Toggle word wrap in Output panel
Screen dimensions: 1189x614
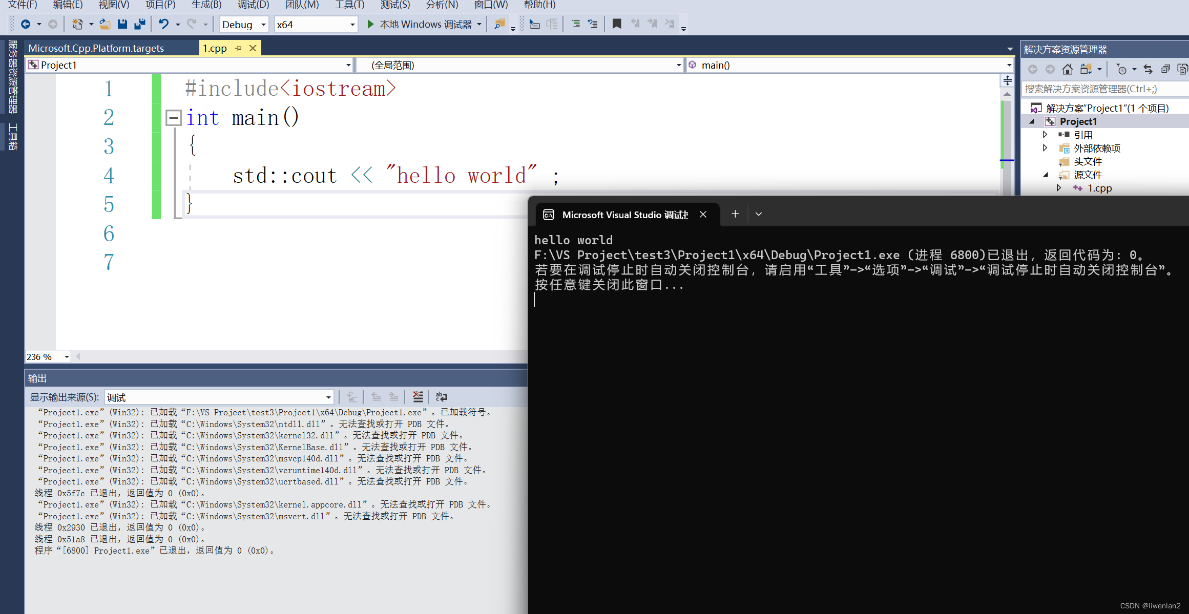tap(441, 397)
